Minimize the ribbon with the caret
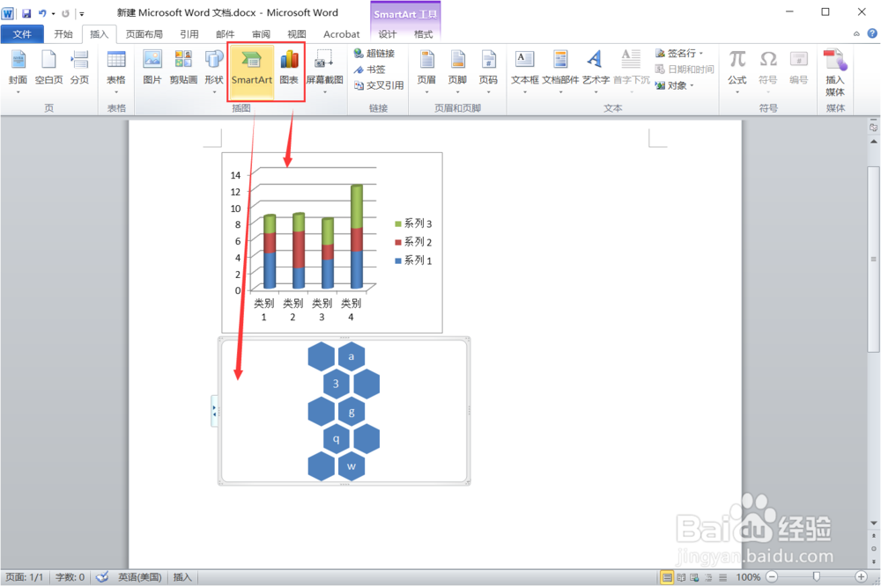Viewport: 881px width, 586px height. point(856,33)
